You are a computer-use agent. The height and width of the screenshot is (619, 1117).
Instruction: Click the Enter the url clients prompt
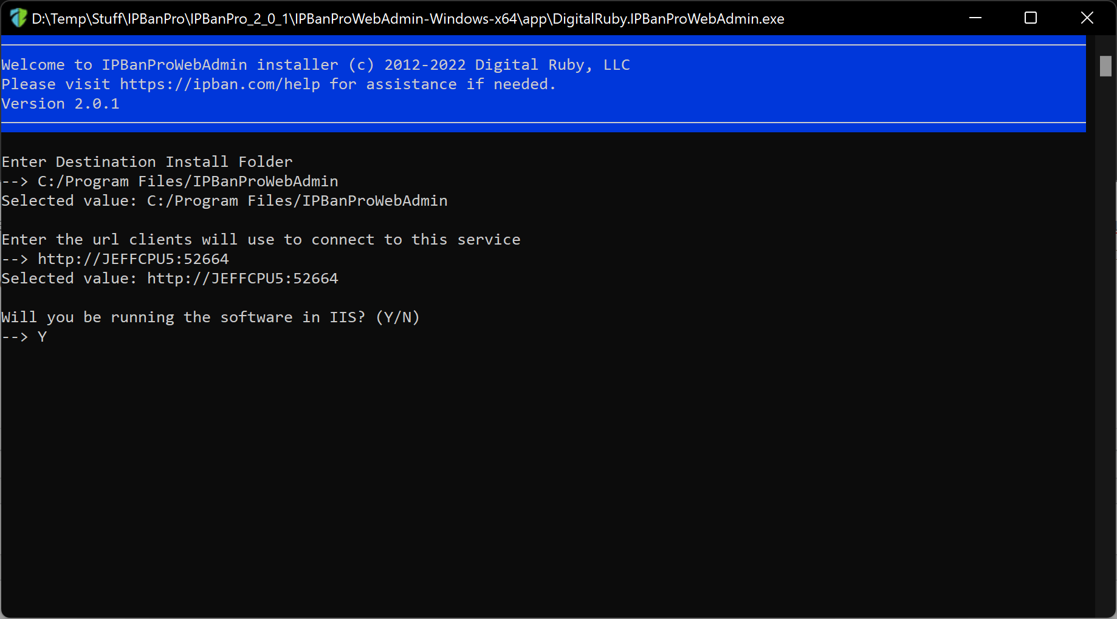pyautogui.click(x=261, y=240)
